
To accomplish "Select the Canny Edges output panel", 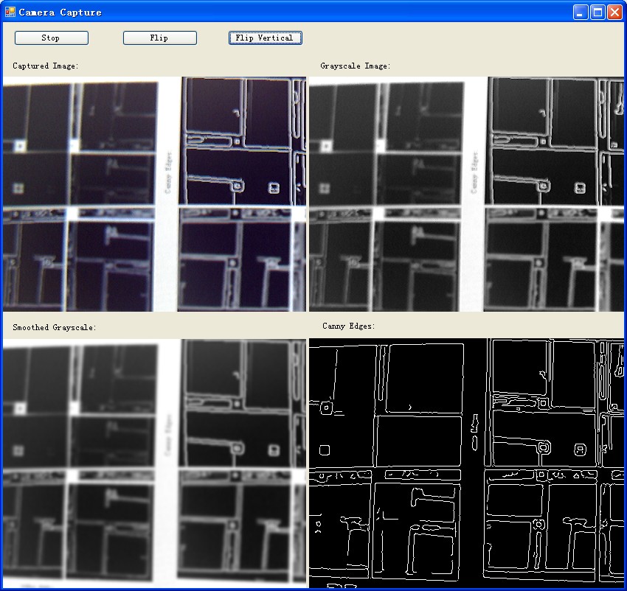I will (x=466, y=463).
